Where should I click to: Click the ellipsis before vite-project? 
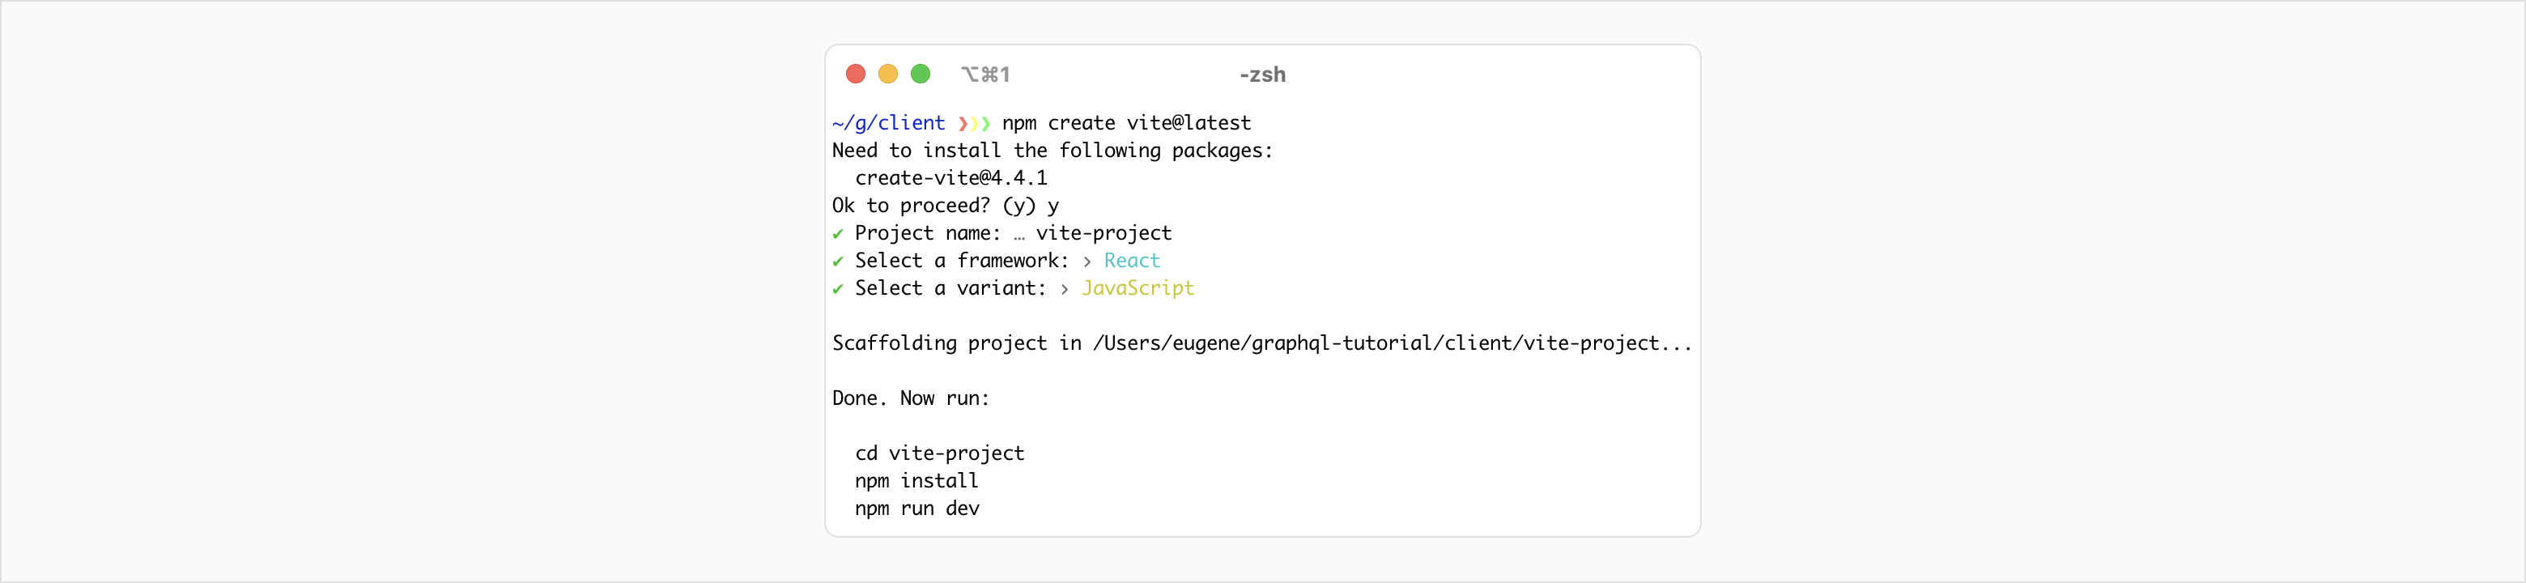point(1018,233)
